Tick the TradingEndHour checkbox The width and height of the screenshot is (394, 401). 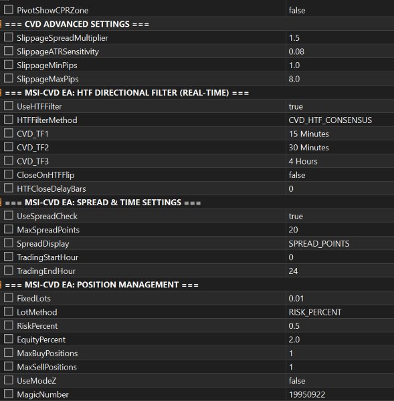click(x=9, y=270)
